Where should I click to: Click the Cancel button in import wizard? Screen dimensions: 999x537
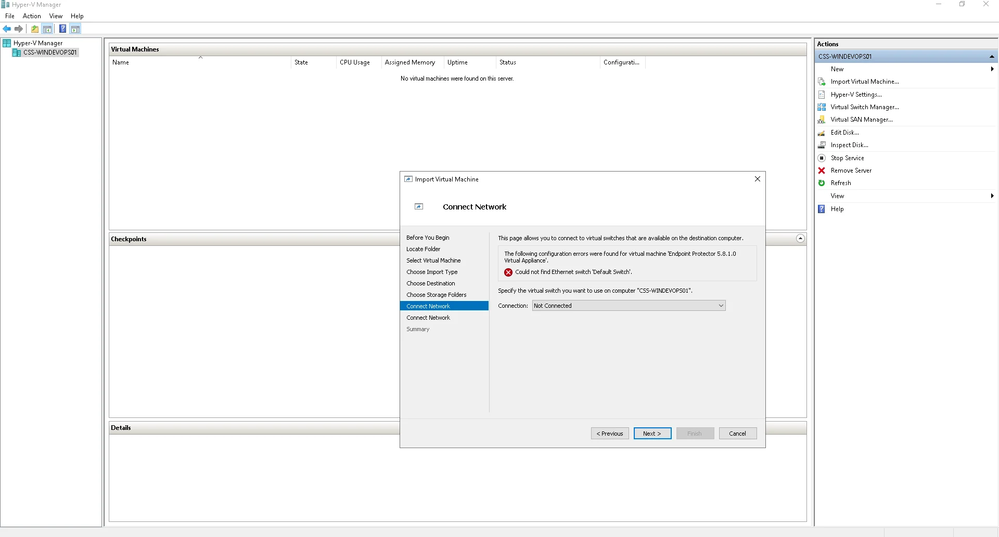tap(738, 434)
